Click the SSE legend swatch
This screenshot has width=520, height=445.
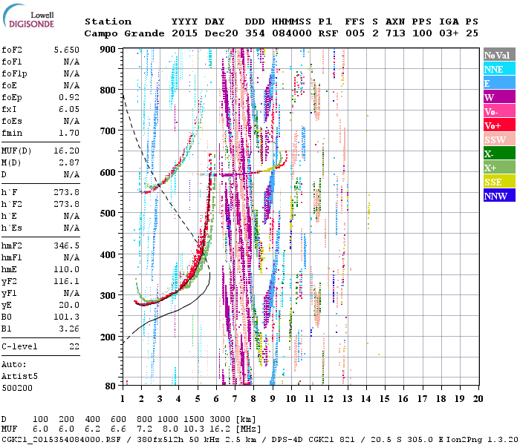click(499, 182)
